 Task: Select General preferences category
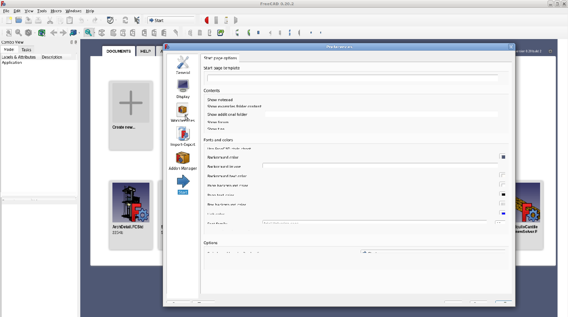(183, 65)
